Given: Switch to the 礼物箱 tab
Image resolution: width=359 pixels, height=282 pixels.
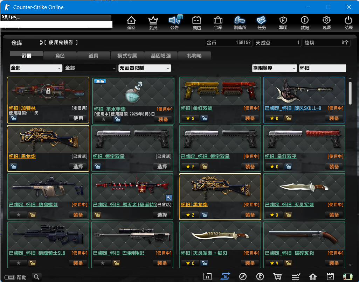Looking at the screenshot, I should (194, 56).
